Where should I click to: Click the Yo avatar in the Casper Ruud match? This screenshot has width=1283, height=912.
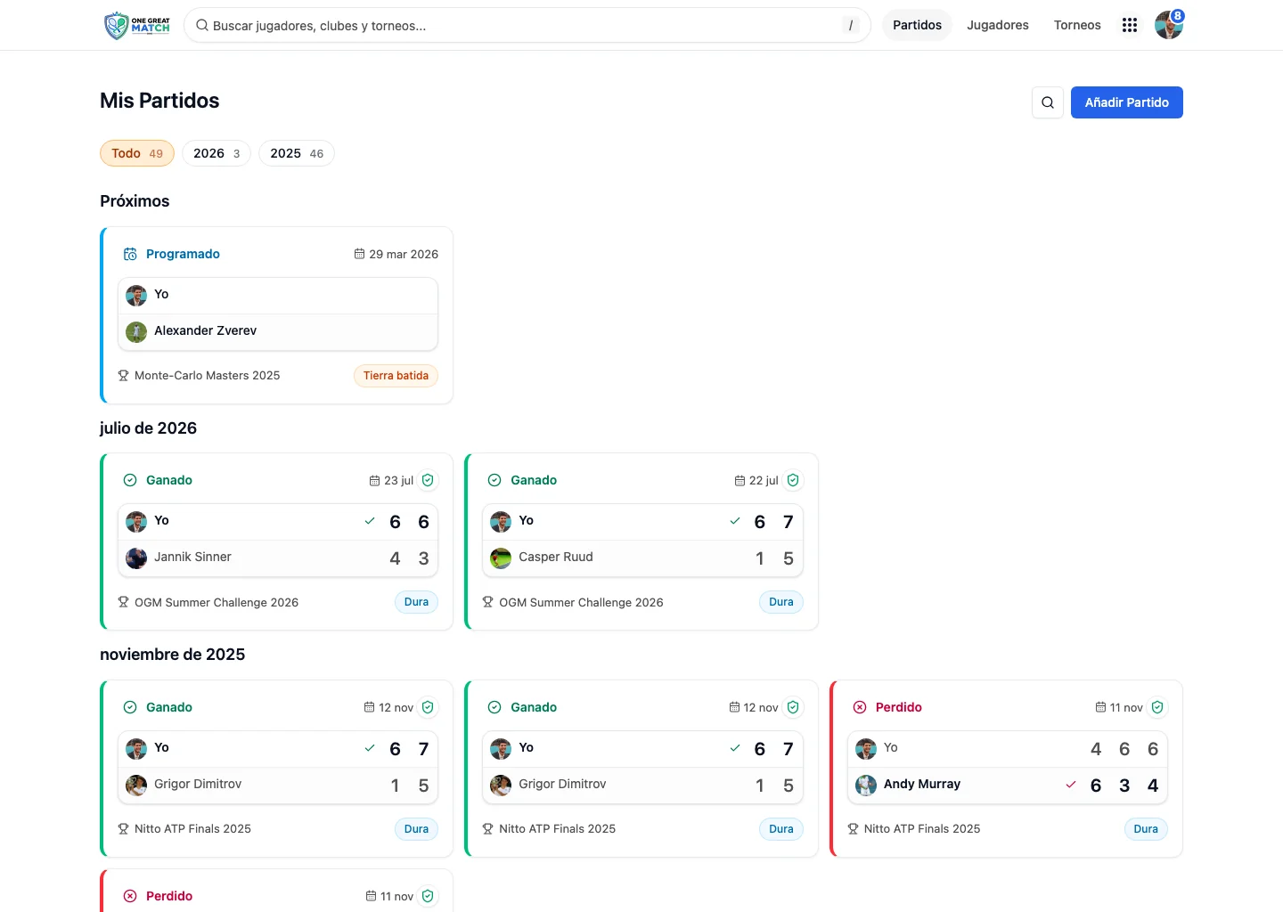(501, 522)
